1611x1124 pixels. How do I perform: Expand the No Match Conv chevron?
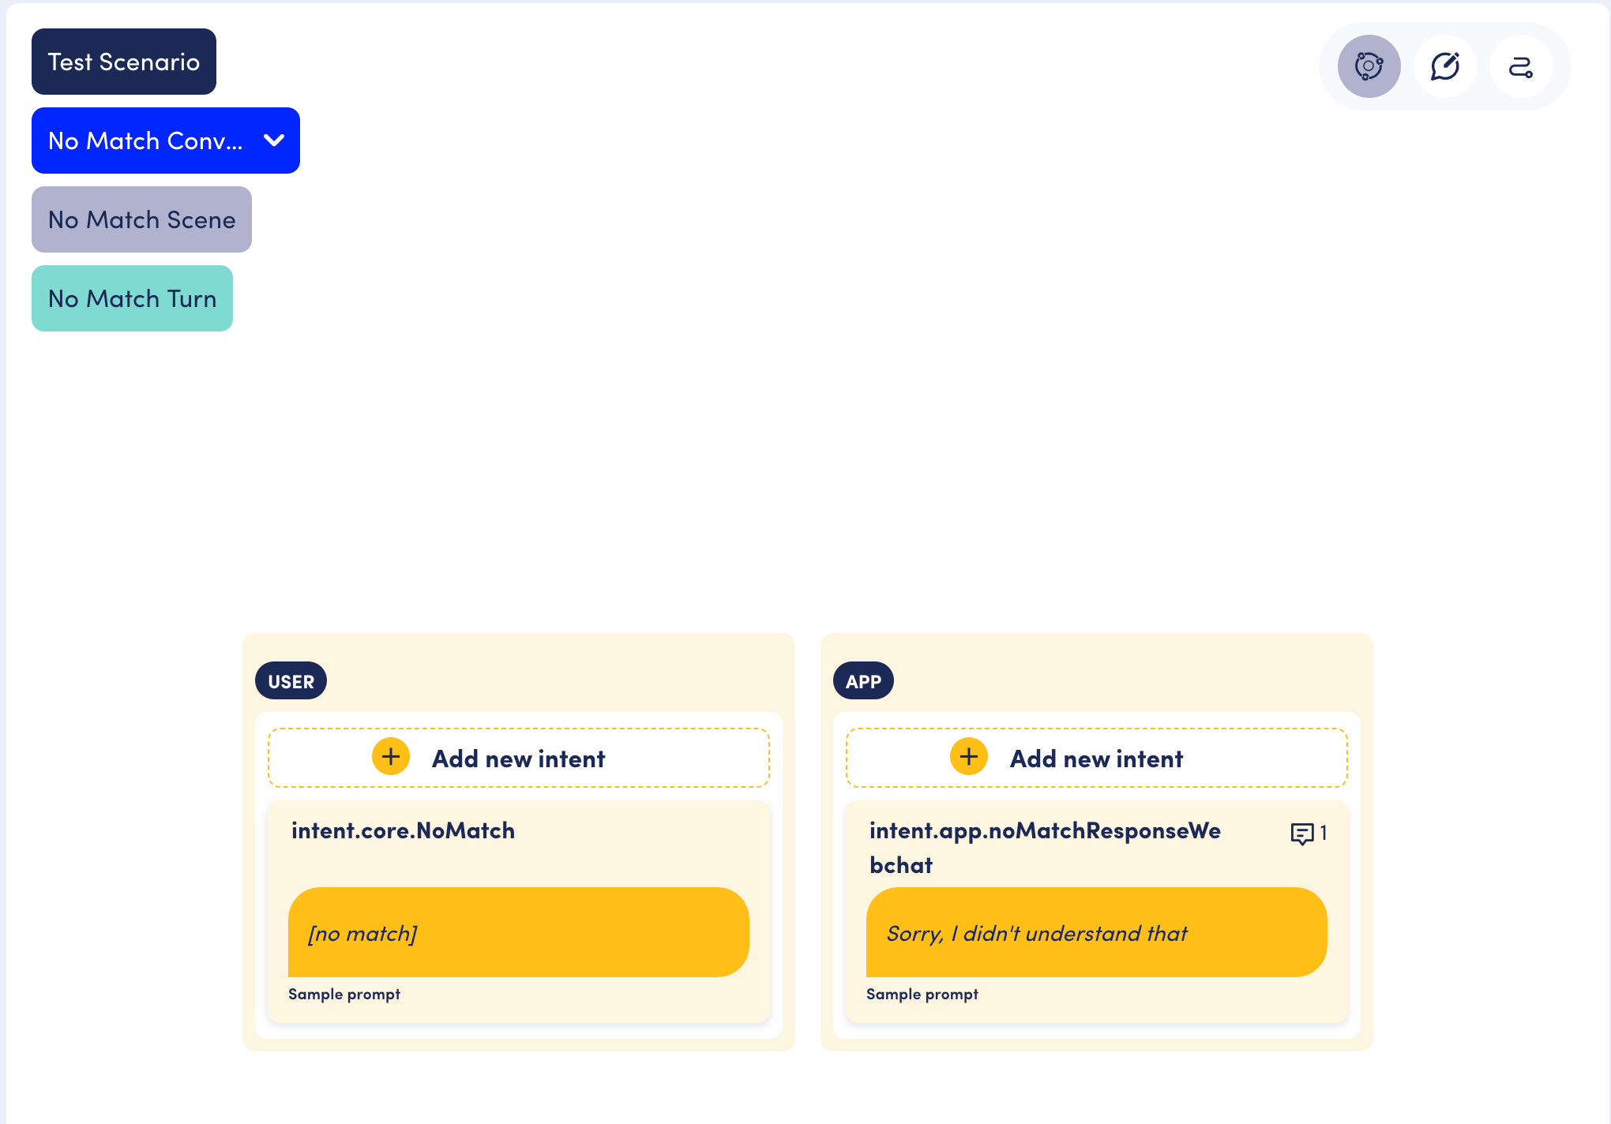(274, 140)
